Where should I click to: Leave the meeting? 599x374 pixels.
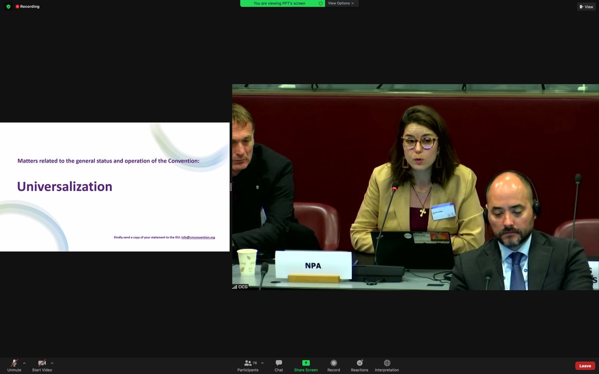point(585,366)
